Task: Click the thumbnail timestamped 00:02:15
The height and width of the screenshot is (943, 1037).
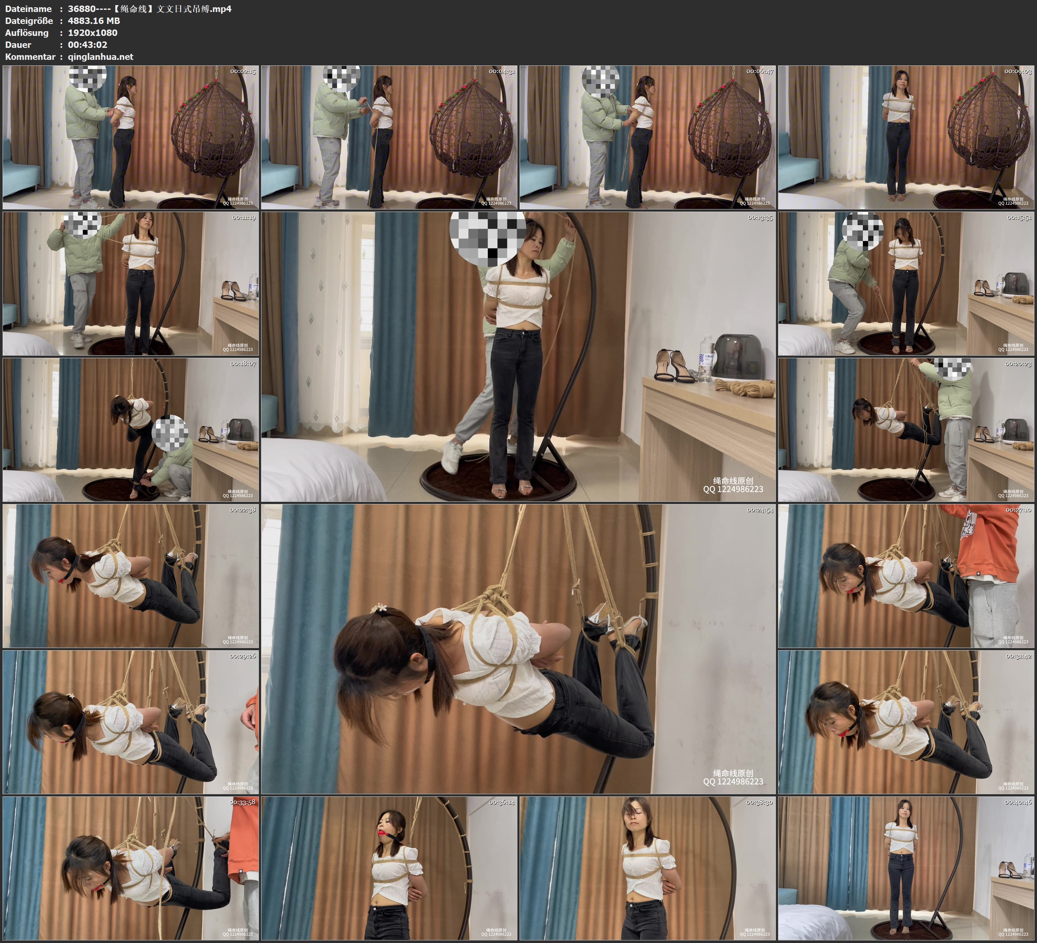Action: [131, 138]
